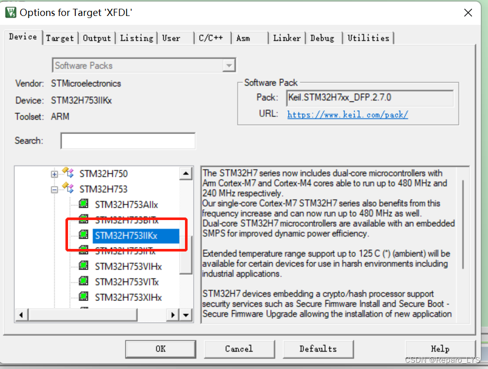Collapse the STM32H753 tree node
Image resolution: width=488 pixels, height=369 pixels.
[55, 190]
